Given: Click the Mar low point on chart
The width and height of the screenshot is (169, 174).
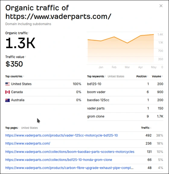Looking at the screenshot, I should pyautogui.click(x=127, y=43).
